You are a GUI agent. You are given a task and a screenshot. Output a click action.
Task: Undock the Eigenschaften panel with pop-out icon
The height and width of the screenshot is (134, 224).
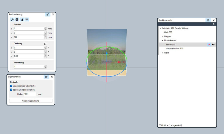click(x=47, y=77)
